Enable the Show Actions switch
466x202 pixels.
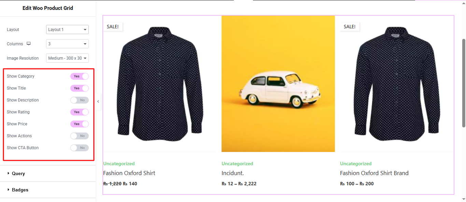pos(79,136)
